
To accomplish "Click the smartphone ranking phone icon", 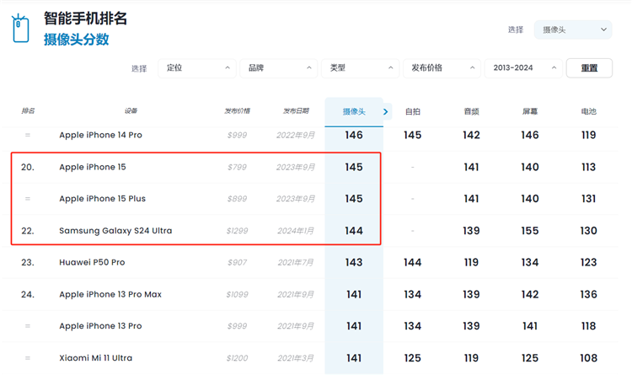I will point(20,28).
